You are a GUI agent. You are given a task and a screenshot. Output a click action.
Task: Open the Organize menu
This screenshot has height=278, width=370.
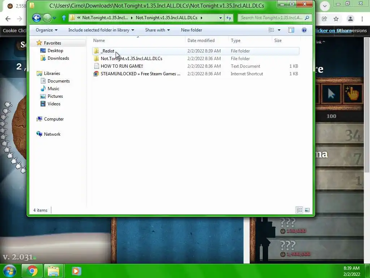[x=47, y=30]
